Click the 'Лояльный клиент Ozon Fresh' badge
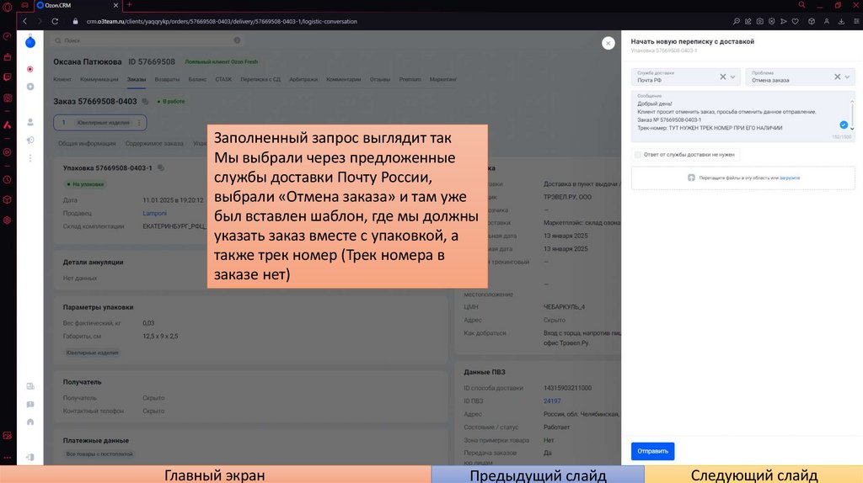This screenshot has height=483, width=863. tap(222, 62)
